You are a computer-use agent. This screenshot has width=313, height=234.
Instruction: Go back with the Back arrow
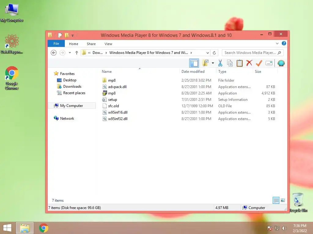(53, 53)
